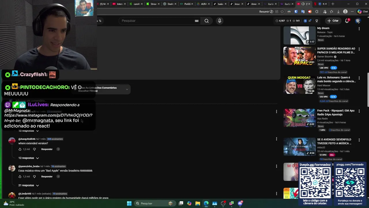Screen dimensions: 369x208
Task: Click the trophy icon near Criar
Action: click(317, 21)
